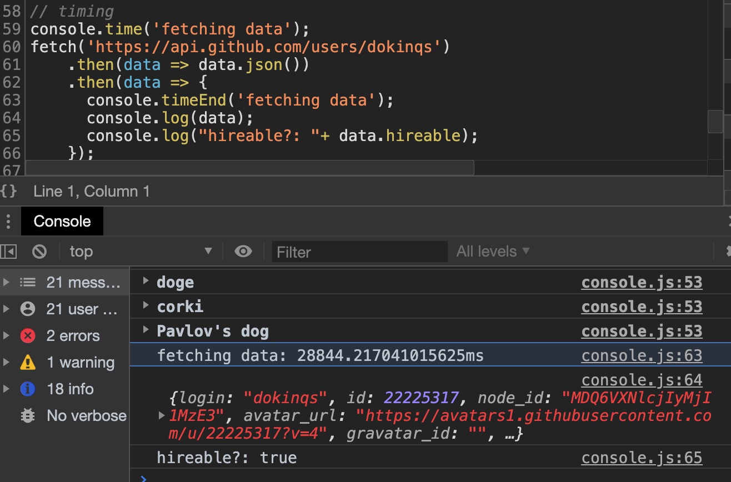
Task: Select the 18 info filter
Action: coord(69,389)
